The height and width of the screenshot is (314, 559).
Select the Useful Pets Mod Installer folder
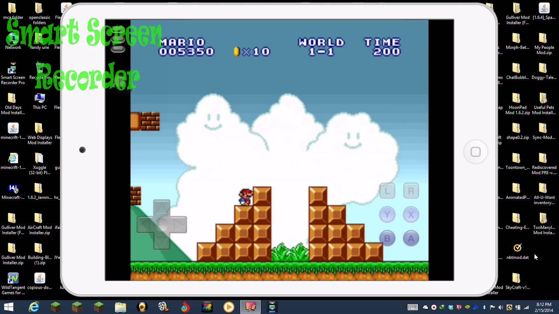click(544, 104)
